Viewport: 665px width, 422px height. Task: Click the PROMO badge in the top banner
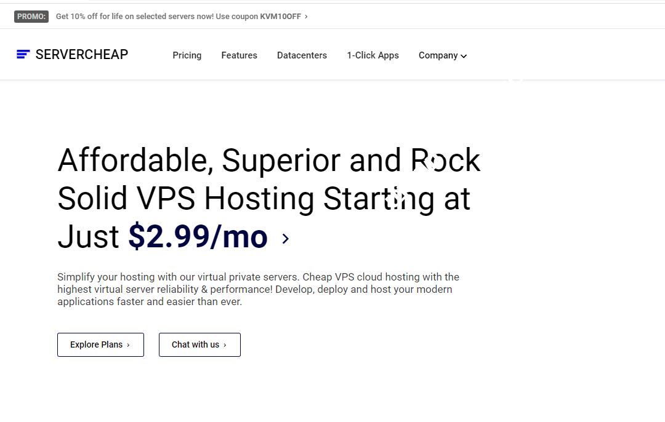click(x=31, y=17)
